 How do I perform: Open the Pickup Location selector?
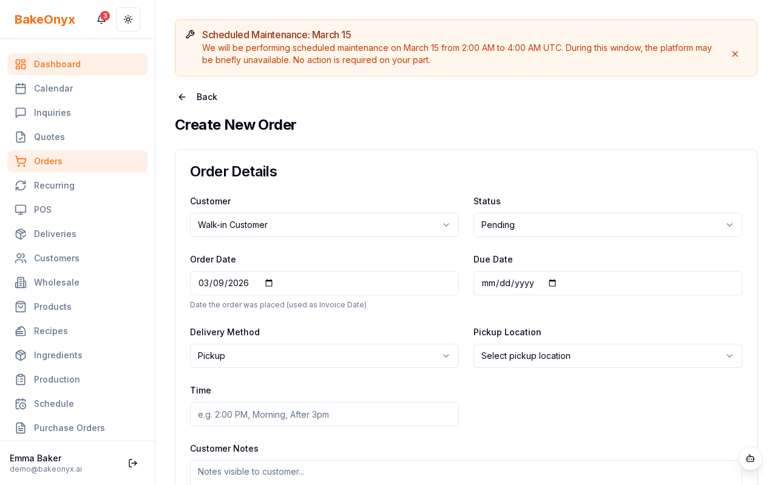(608, 356)
